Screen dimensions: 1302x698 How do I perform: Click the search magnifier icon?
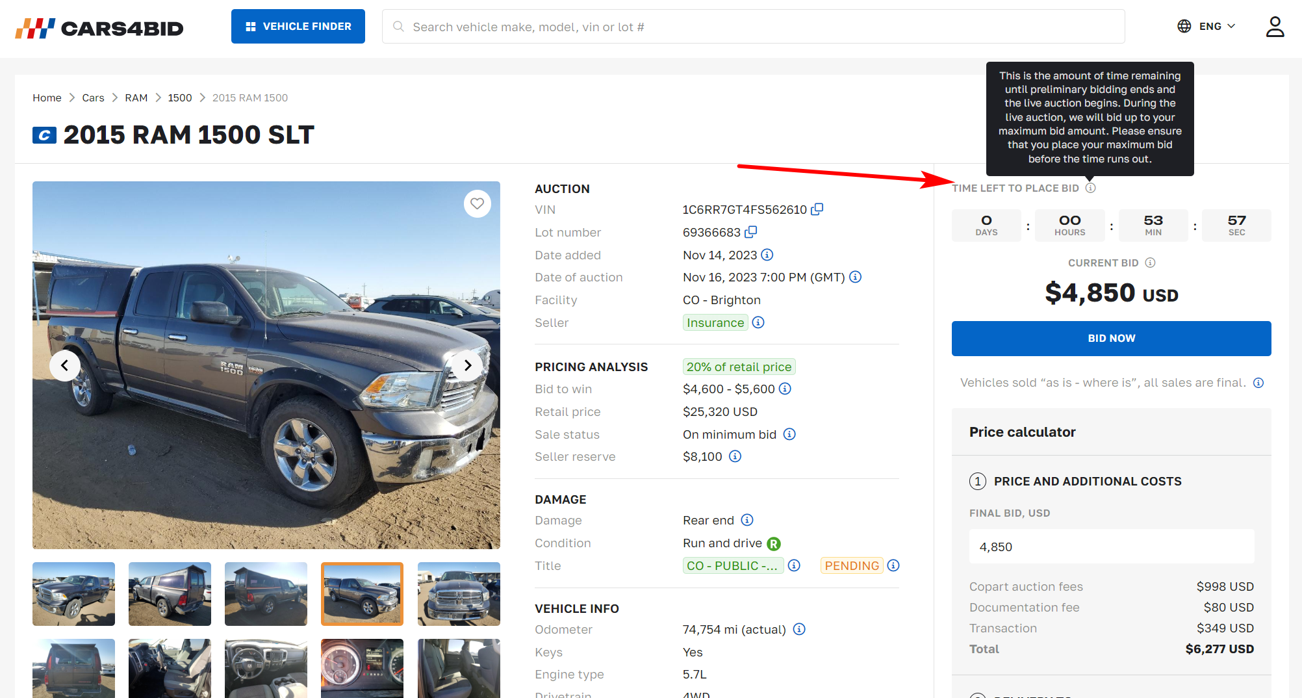click(398, 27)
